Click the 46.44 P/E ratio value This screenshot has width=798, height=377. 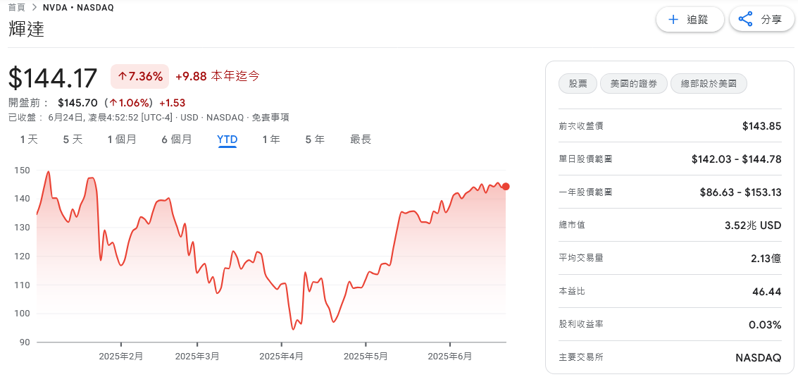[767, 292]
